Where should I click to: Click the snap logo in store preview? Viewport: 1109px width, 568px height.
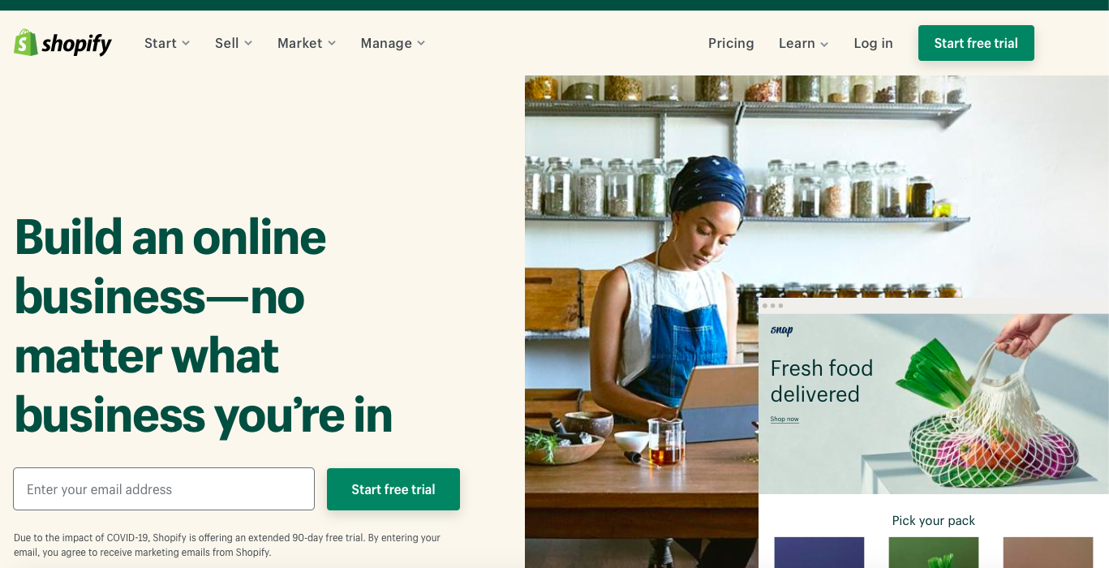(x=781, y=330)
